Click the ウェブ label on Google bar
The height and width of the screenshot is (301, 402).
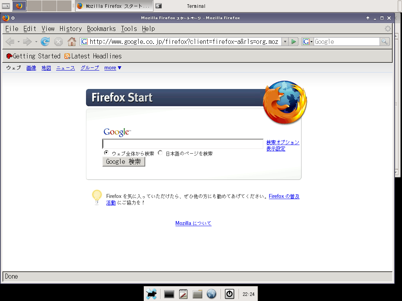14,68
